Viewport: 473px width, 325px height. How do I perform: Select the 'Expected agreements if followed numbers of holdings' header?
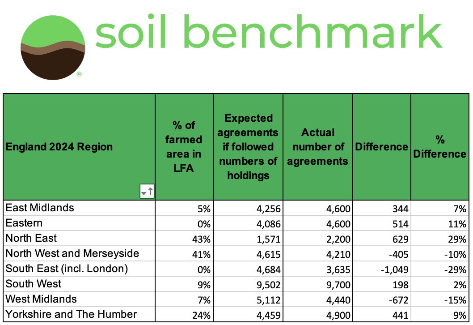pyautogui.click(x=248, y=147)
